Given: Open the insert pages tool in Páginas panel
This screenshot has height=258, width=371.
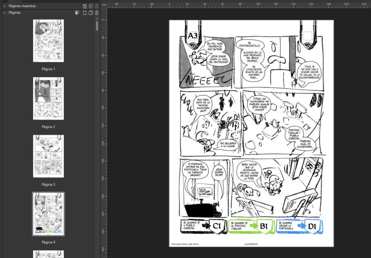Looking at the screenshot, I should [76, 13].
